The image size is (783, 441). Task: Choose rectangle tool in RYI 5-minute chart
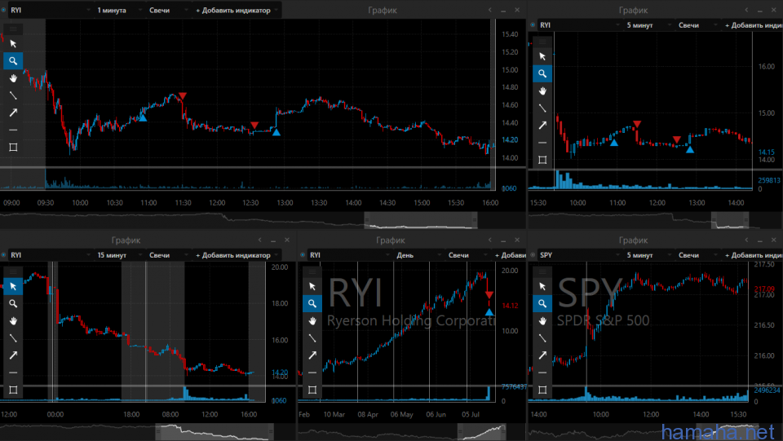pyautogui.click(x=542, y=160)
